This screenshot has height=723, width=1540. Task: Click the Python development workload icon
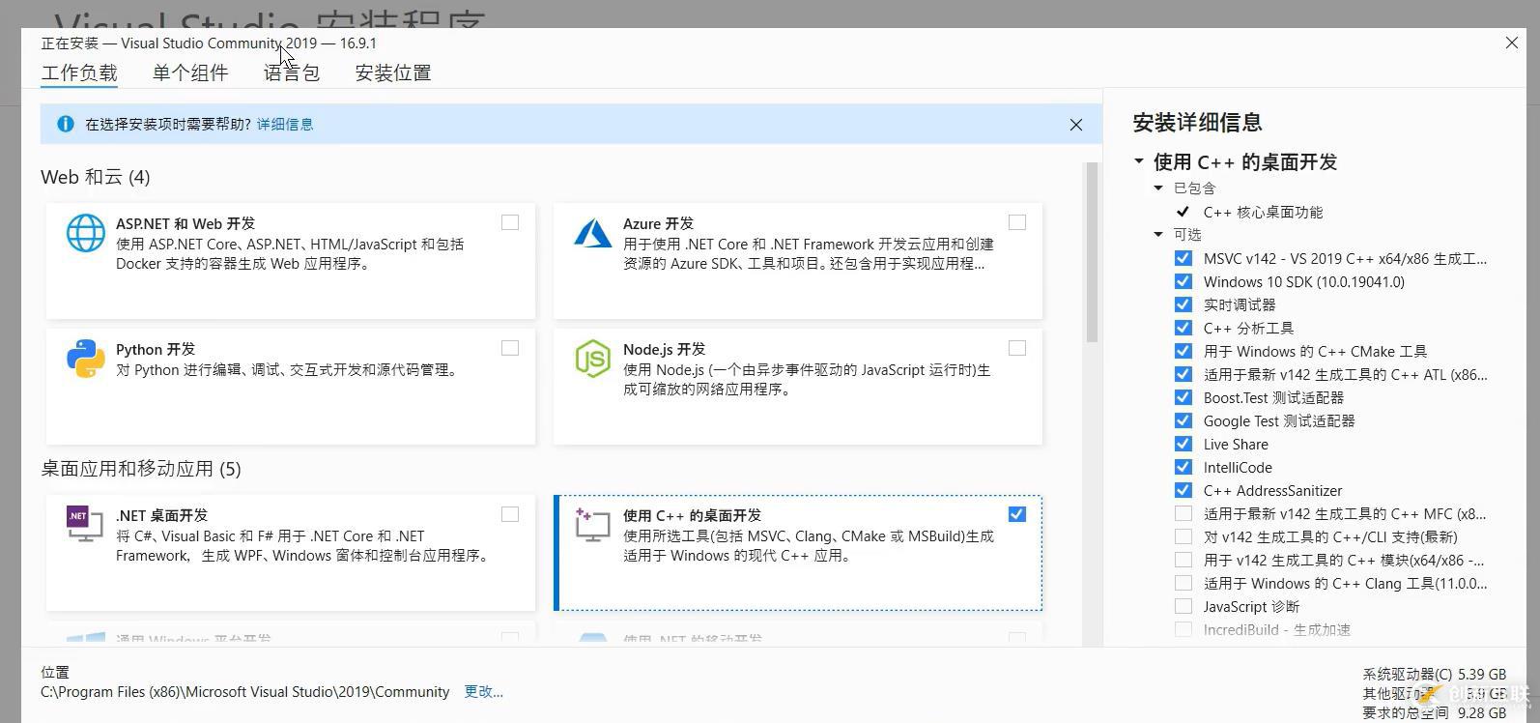pos(85,359)
